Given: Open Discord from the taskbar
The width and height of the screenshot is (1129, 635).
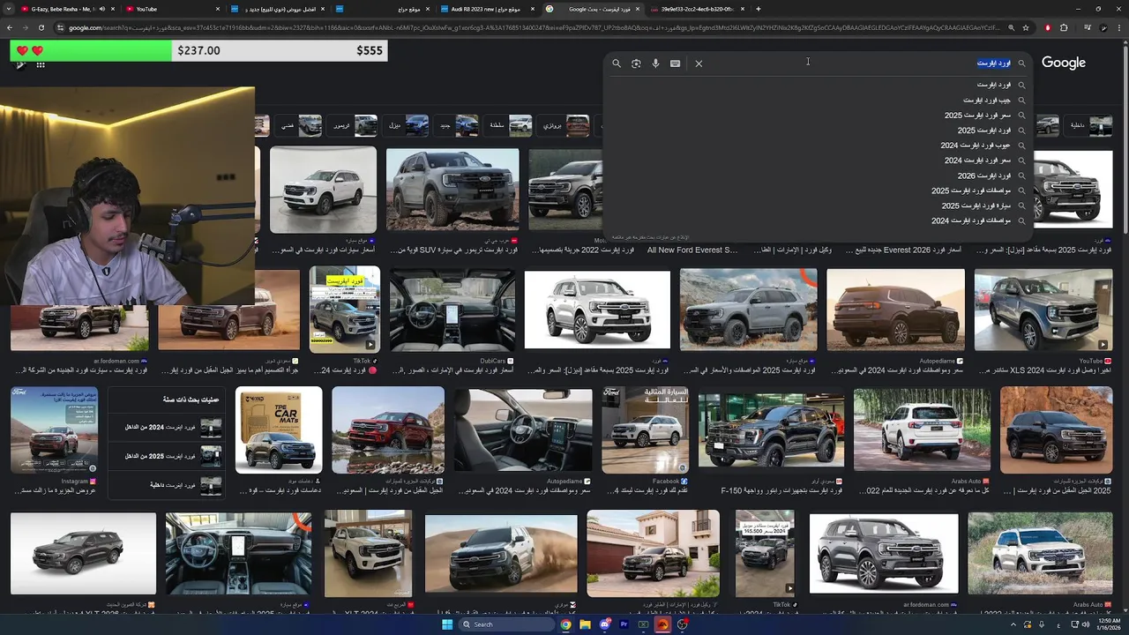Looking at the screenshot, I should tap(604, 624).
